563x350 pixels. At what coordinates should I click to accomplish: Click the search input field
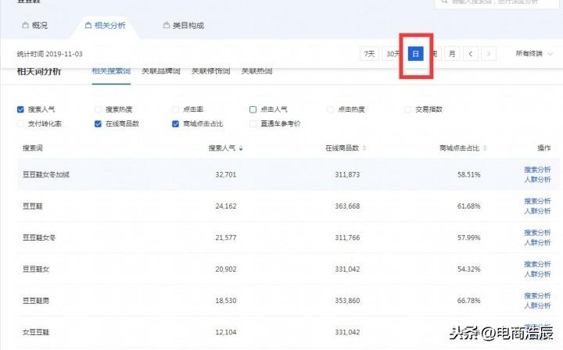(x=497, y=2)
